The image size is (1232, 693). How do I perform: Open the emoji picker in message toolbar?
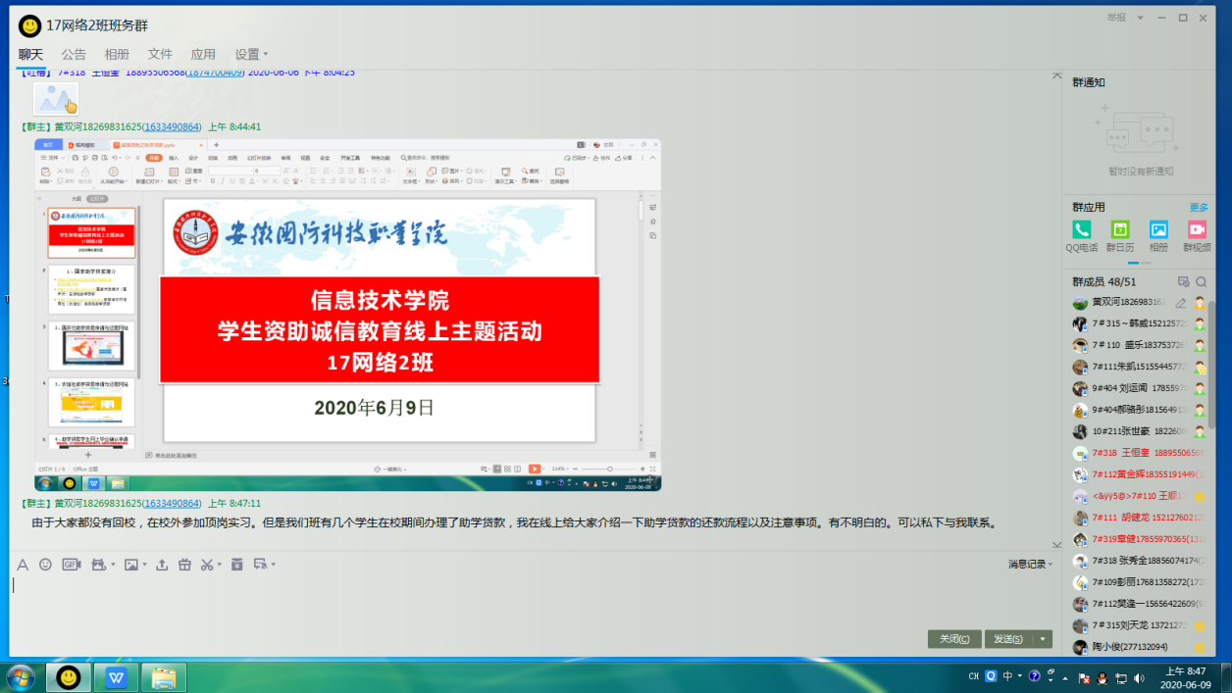[45, 565]
